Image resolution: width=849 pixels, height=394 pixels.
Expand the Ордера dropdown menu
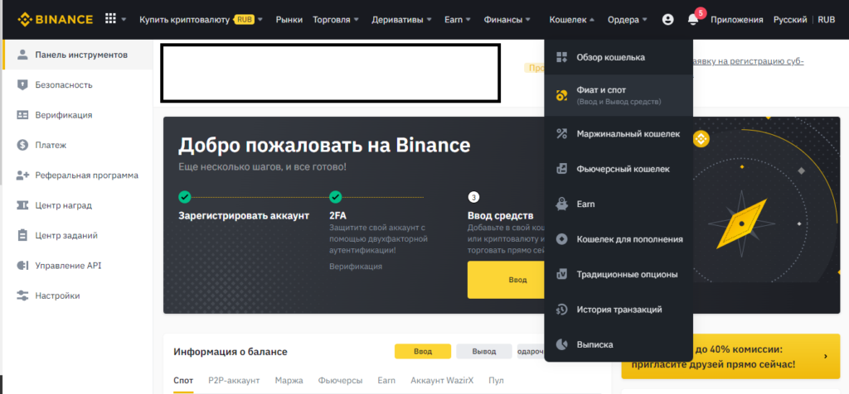point(644,20)
